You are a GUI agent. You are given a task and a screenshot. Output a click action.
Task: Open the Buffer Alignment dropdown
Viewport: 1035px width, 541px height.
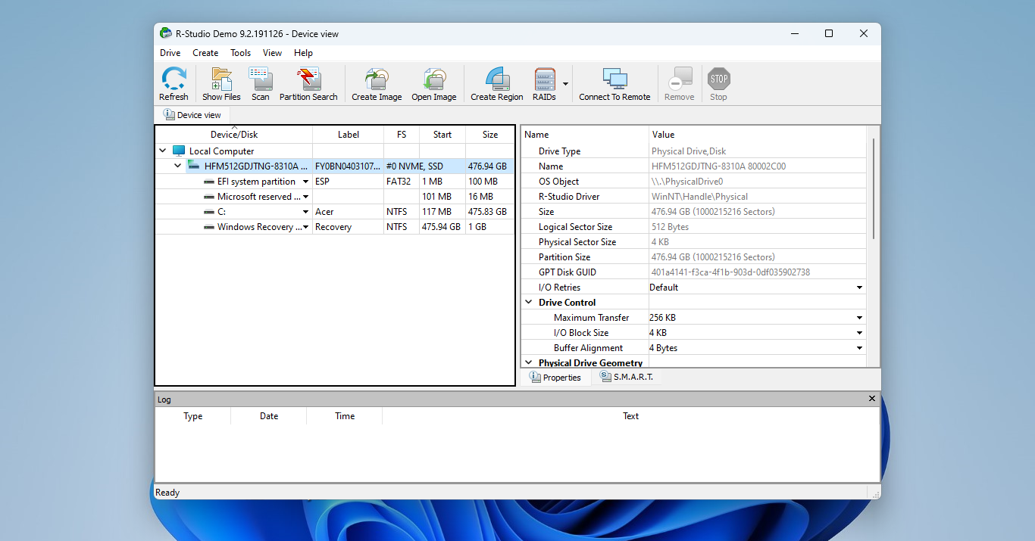[859, 348]
